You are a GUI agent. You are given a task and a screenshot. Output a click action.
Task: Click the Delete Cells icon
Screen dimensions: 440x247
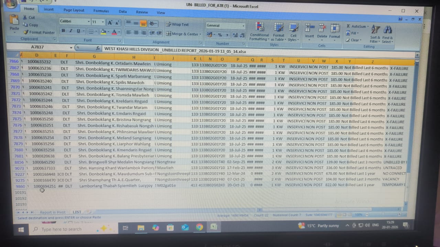[322, 28]
